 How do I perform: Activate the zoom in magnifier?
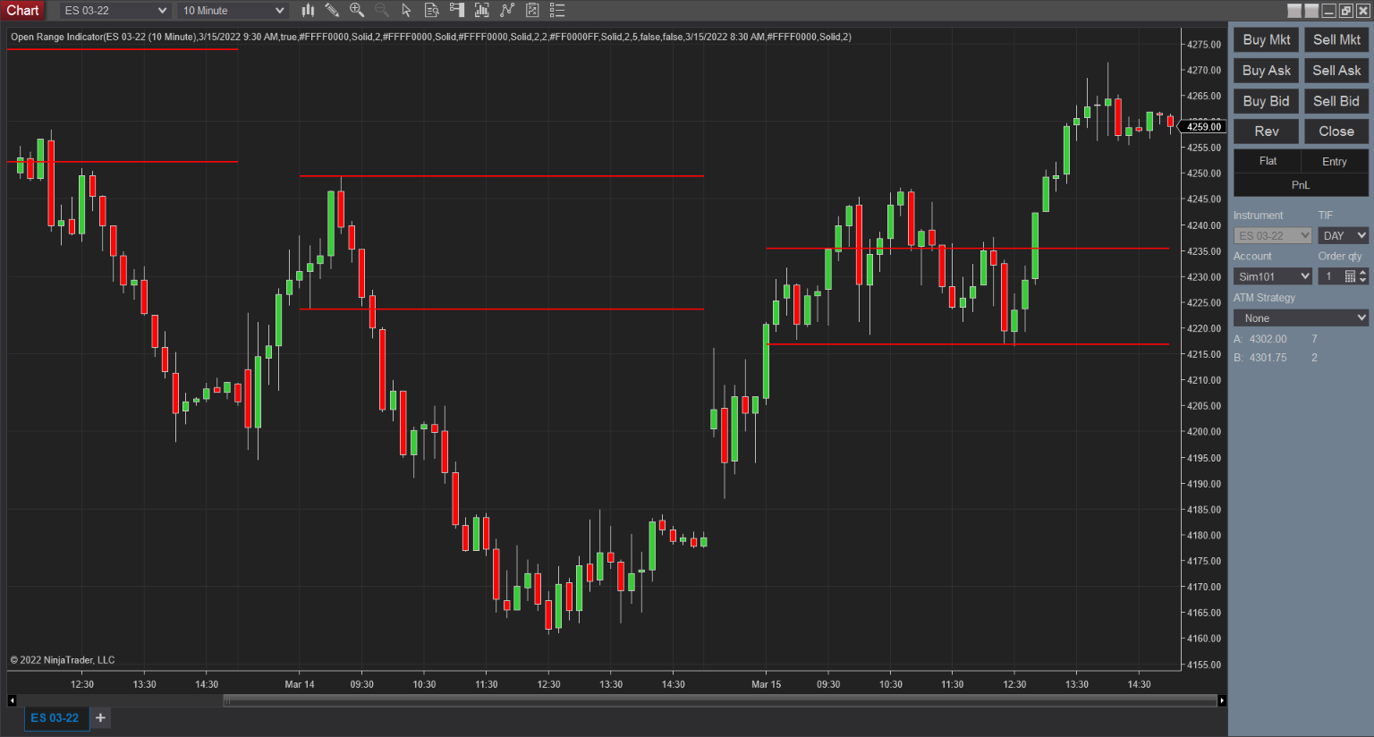point(357,11)
